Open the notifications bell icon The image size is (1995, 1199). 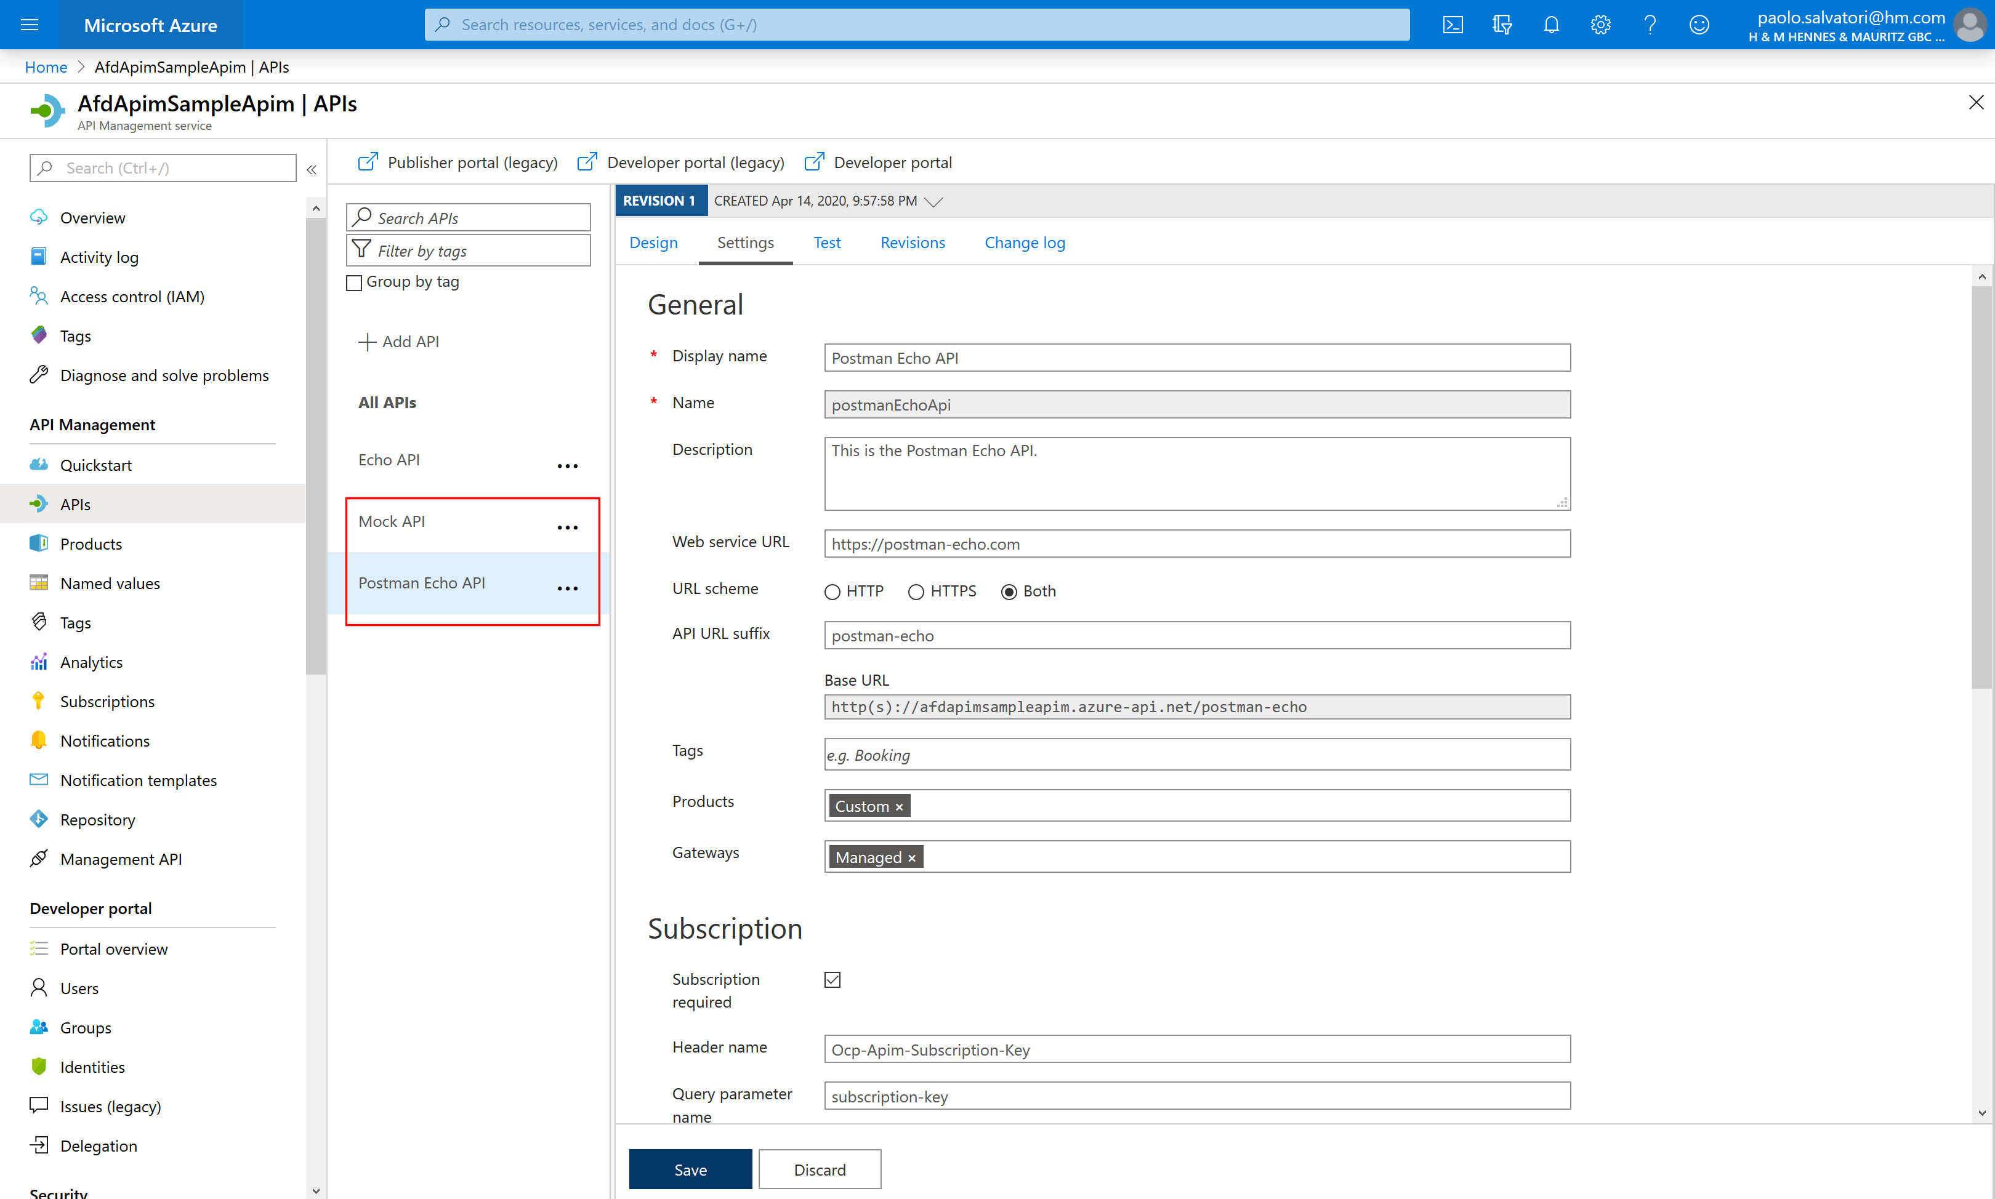click(x=1550, y=24)
